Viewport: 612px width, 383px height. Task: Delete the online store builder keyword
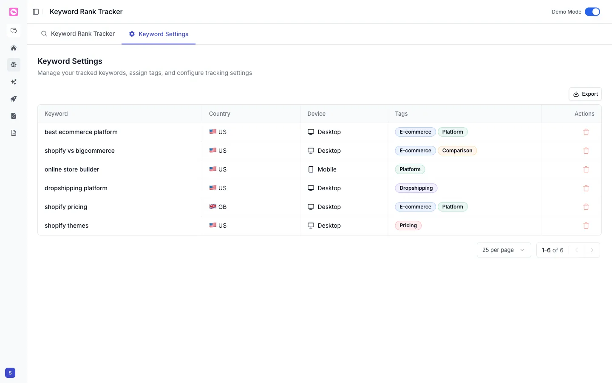pos(586,169)
